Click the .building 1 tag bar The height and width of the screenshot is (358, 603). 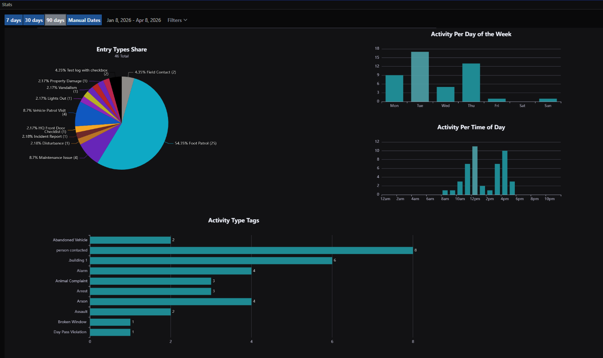211,260
